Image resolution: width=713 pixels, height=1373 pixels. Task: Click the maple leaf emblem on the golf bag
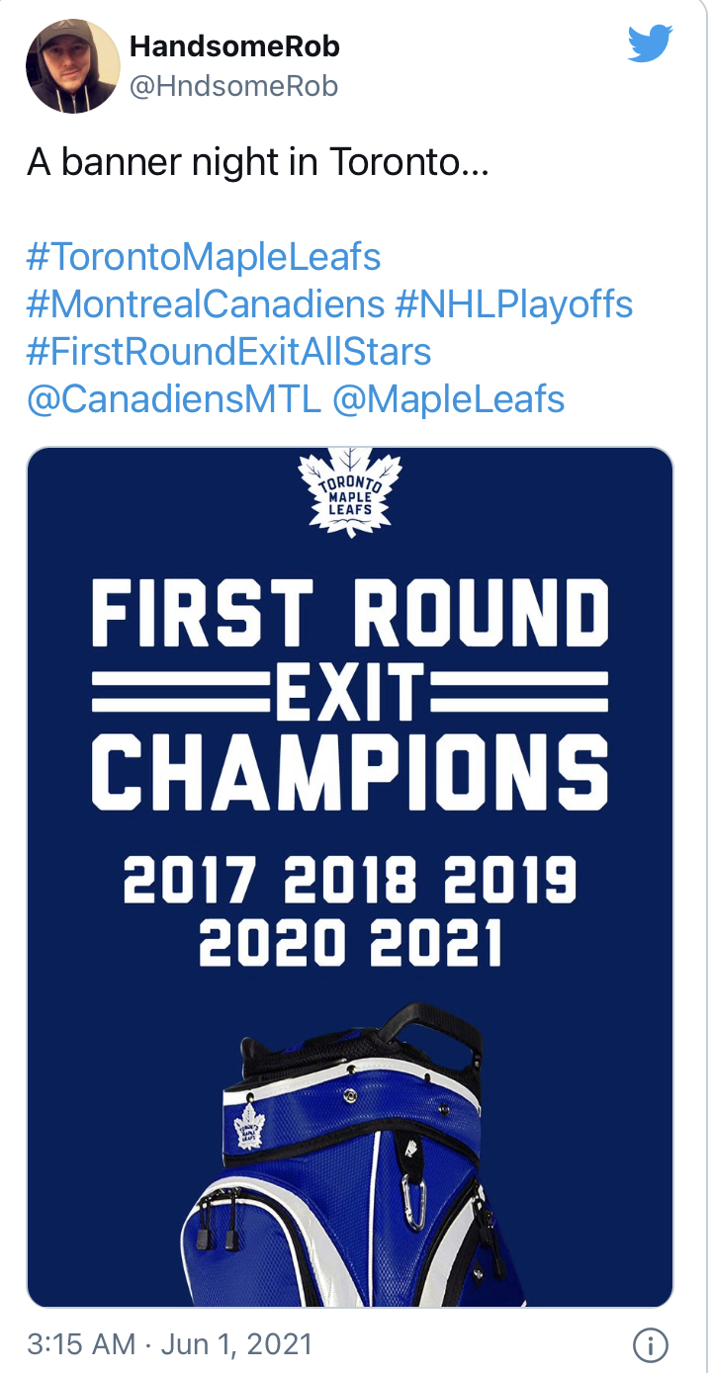click(250, 1126)
